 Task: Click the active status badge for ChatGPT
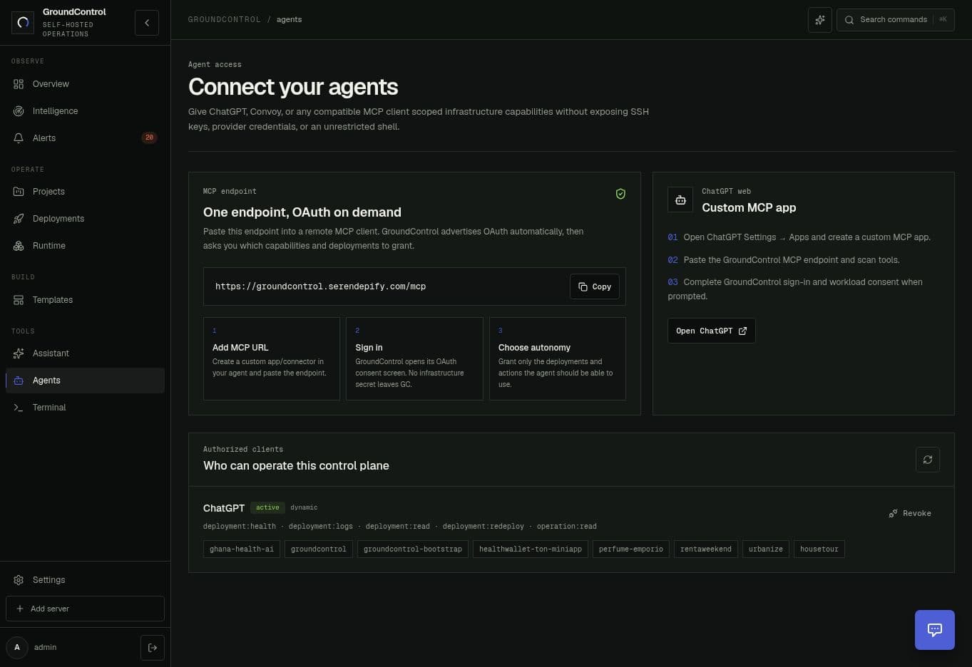(x=267, y=507)
